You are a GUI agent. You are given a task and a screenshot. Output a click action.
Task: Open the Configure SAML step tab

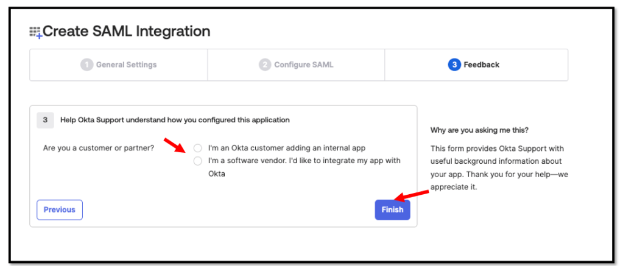[297, 65]
